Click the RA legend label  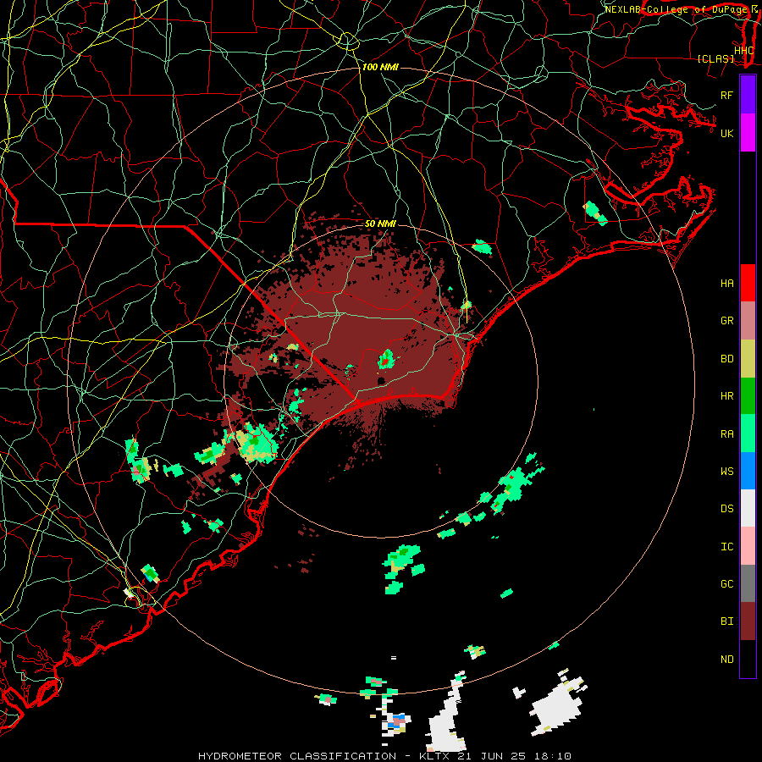point(726,434)
